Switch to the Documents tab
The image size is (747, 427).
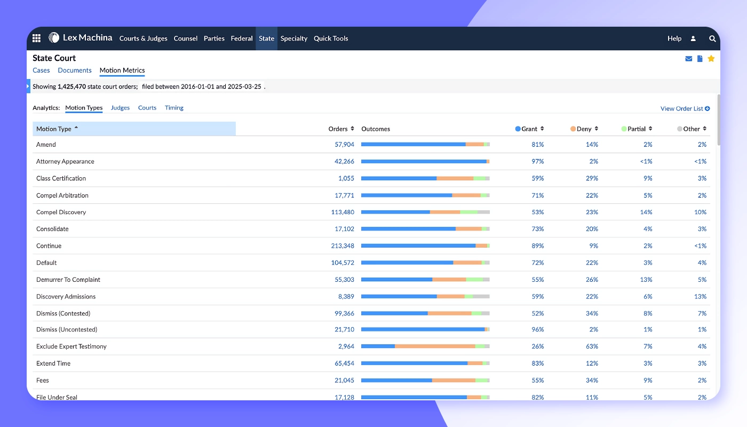75,70
